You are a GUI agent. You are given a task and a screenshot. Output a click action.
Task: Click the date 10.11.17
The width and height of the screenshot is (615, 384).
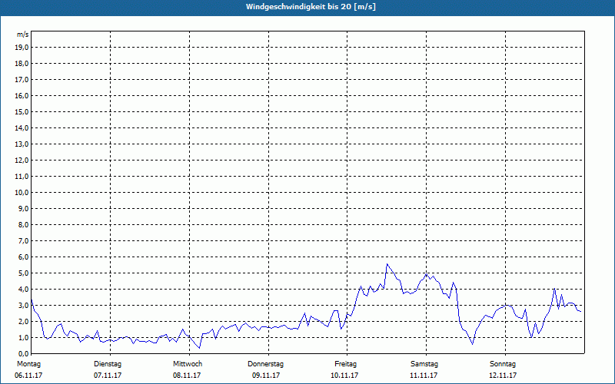pyautogui.click(x=344, y=376)
